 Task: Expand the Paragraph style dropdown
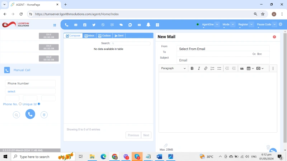coord(173,68)
